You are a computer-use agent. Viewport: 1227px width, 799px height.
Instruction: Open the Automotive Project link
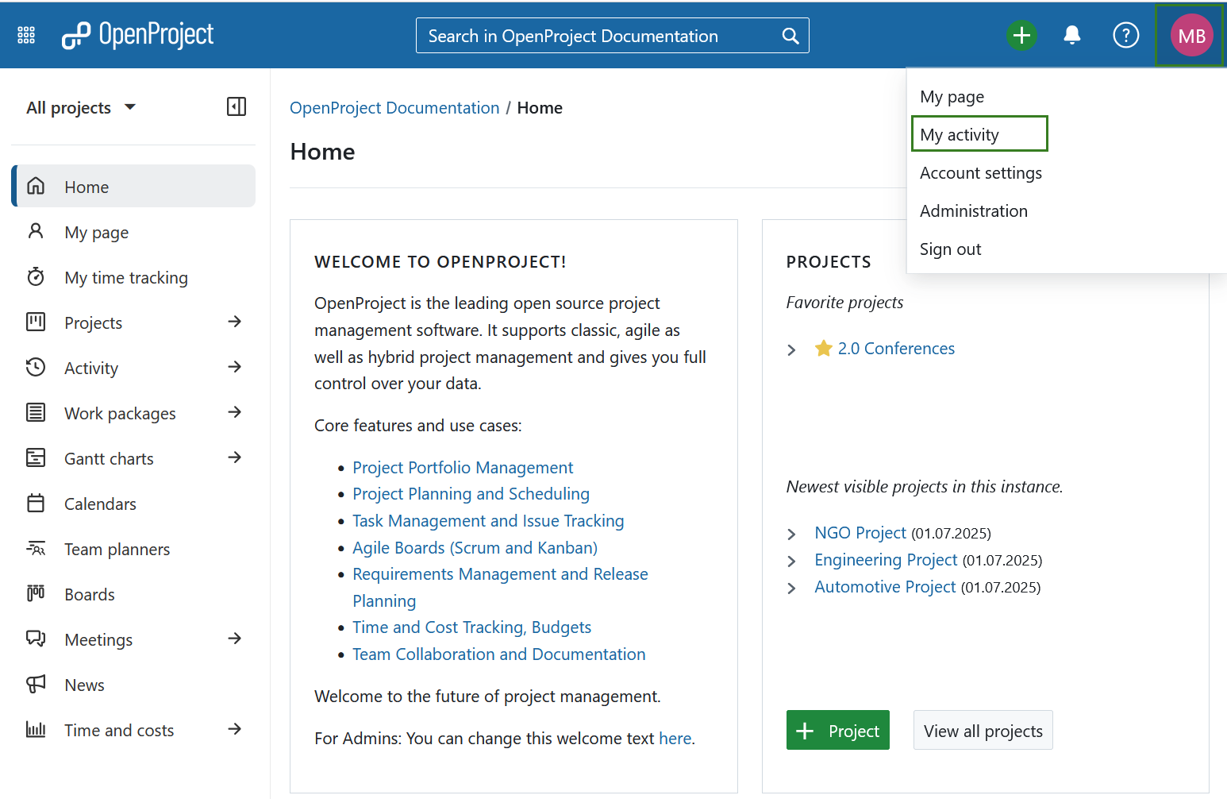pyautogui.click(x=885, y=587)
